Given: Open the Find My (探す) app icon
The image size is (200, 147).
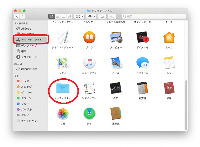Looking at the screenshot, I should (89, 114).
